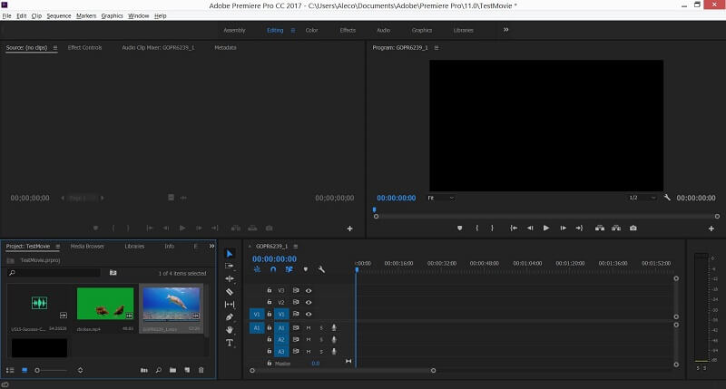Click the New Item icon in the Project panel
The image size is (726, 389).
pyautogui.click(x=187, y=370)
